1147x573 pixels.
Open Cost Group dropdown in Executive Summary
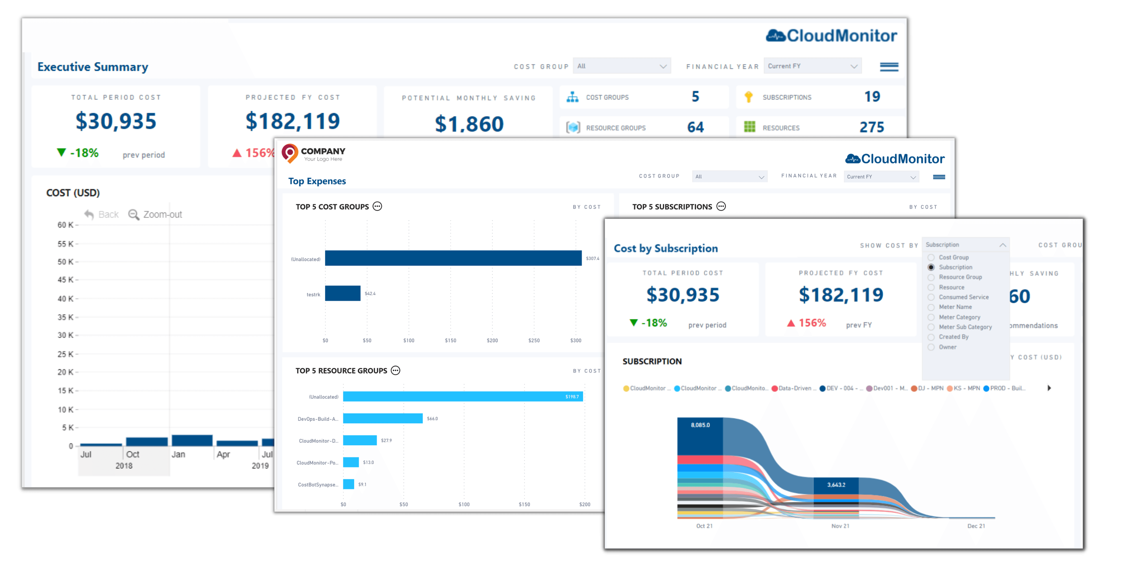pyautogui.click(x=622, y=66)
